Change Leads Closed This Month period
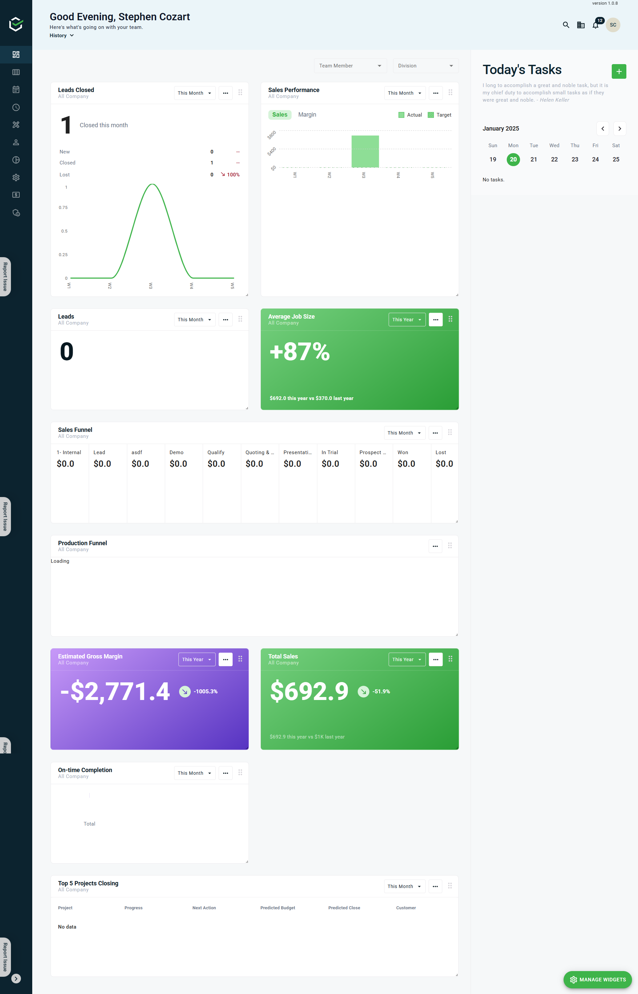This screenshot has width=638, height=994. [195, 93]
